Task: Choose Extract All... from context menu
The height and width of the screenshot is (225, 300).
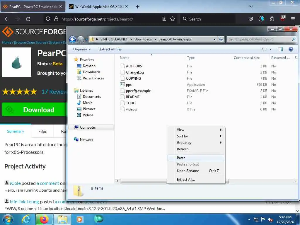Action: [x=196, y=180]
